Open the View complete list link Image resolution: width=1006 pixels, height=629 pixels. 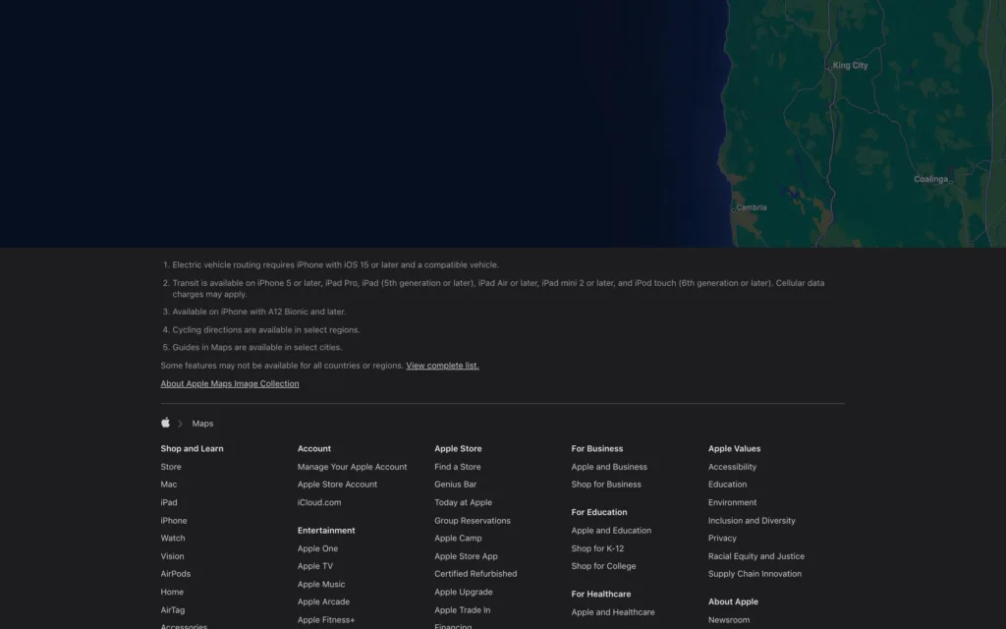[x=442, y=366]
